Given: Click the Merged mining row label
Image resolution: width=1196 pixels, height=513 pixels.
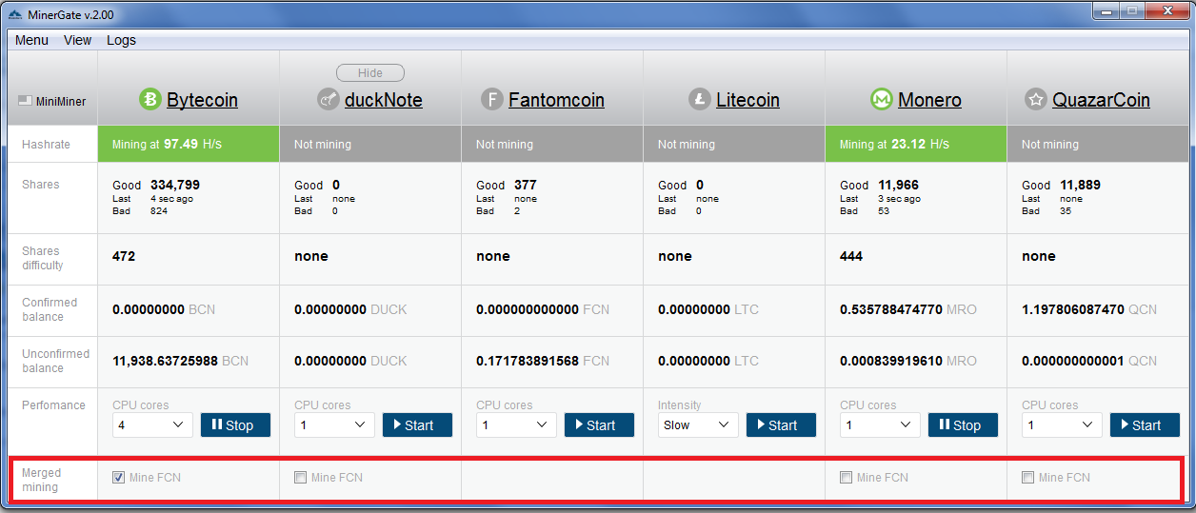Looking at the screenshot, I should pos(41,480).
